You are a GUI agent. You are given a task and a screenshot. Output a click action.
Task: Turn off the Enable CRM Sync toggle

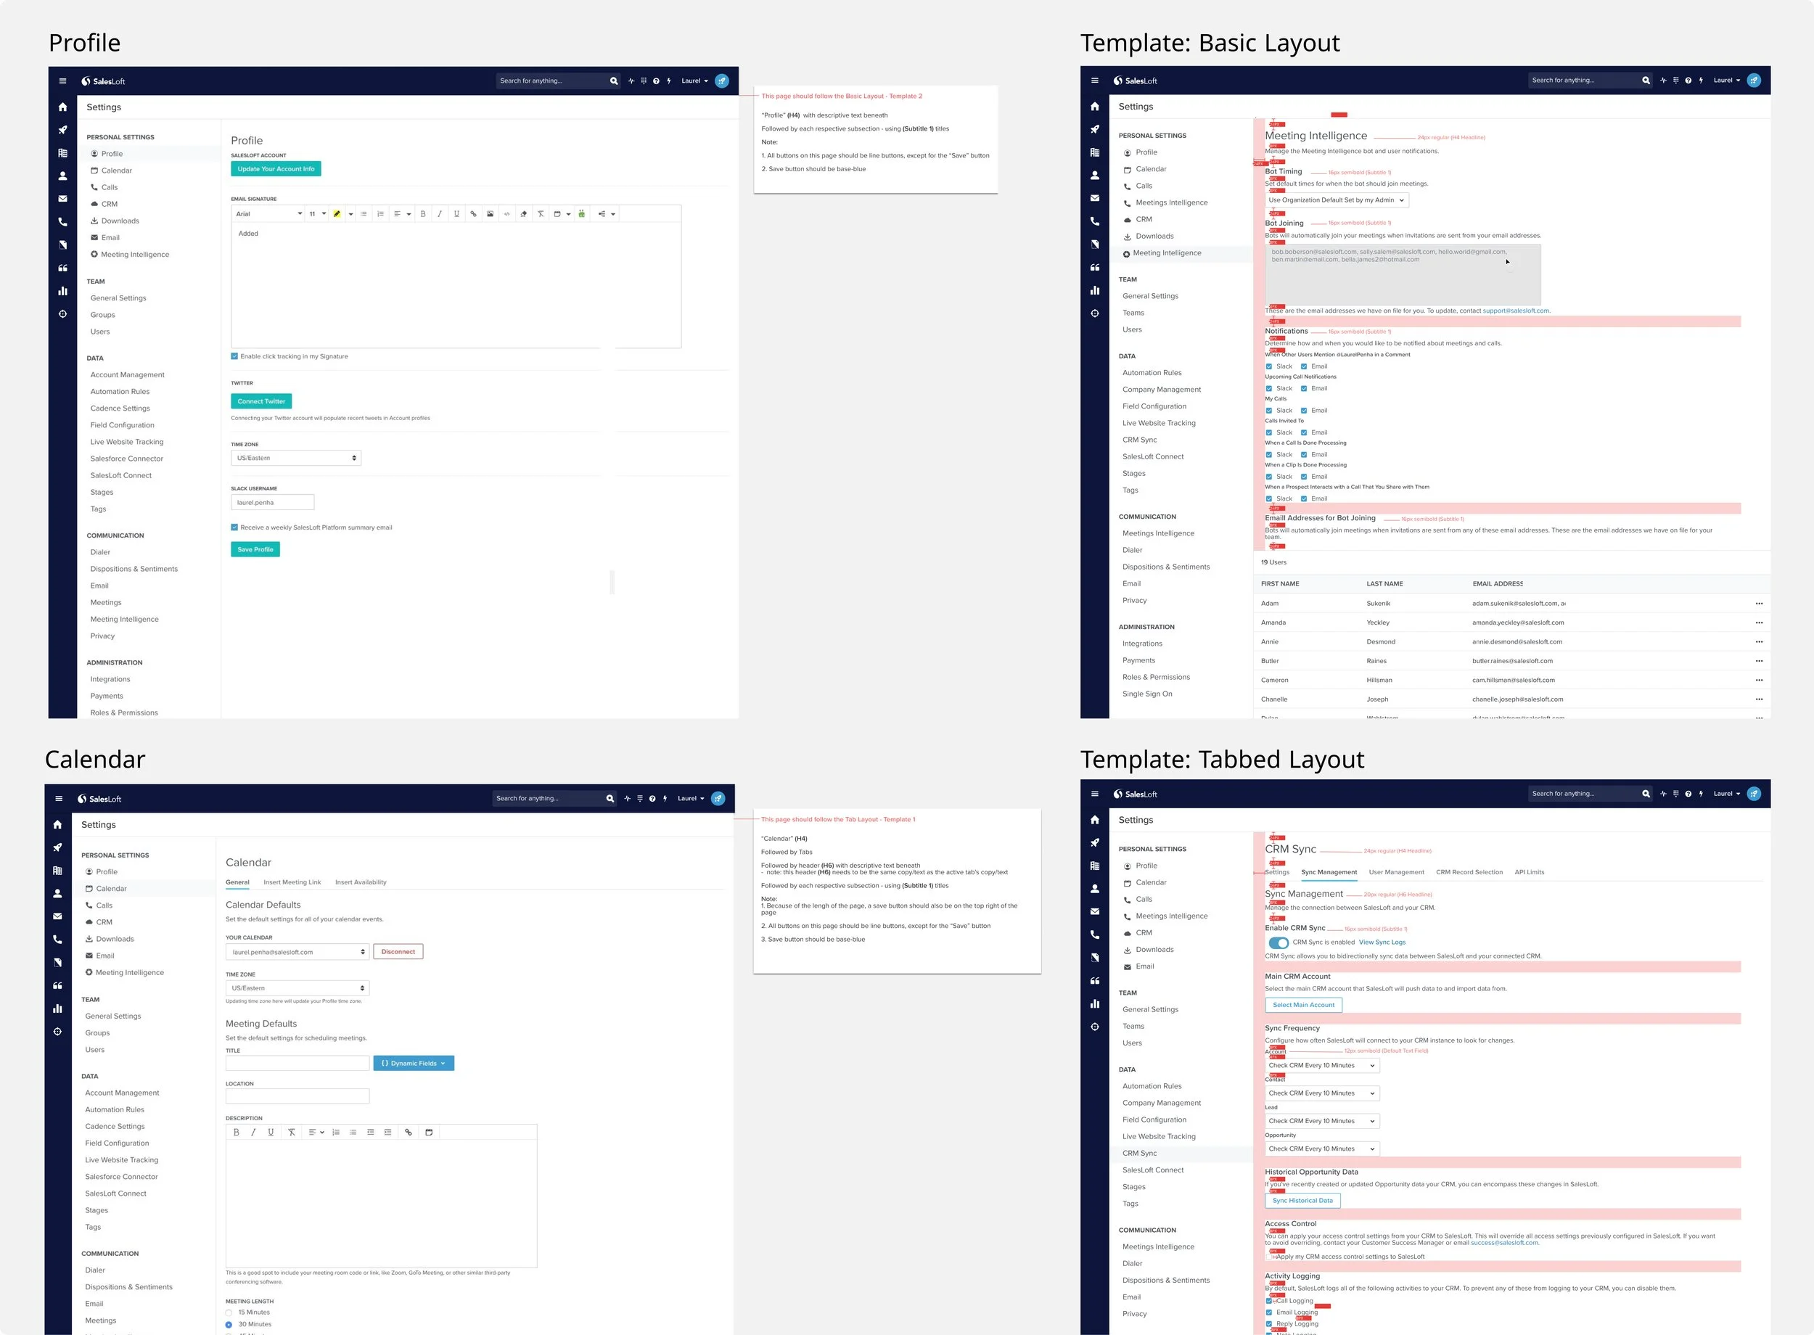coord(1279,942)
